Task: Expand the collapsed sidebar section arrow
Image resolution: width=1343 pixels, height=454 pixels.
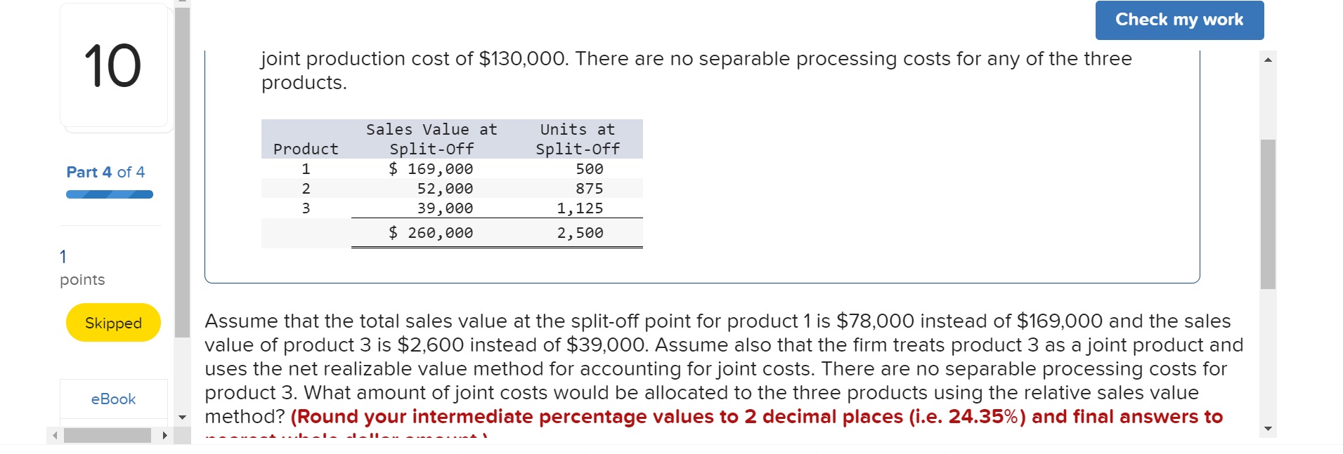Action: click(x=182, y=417)
